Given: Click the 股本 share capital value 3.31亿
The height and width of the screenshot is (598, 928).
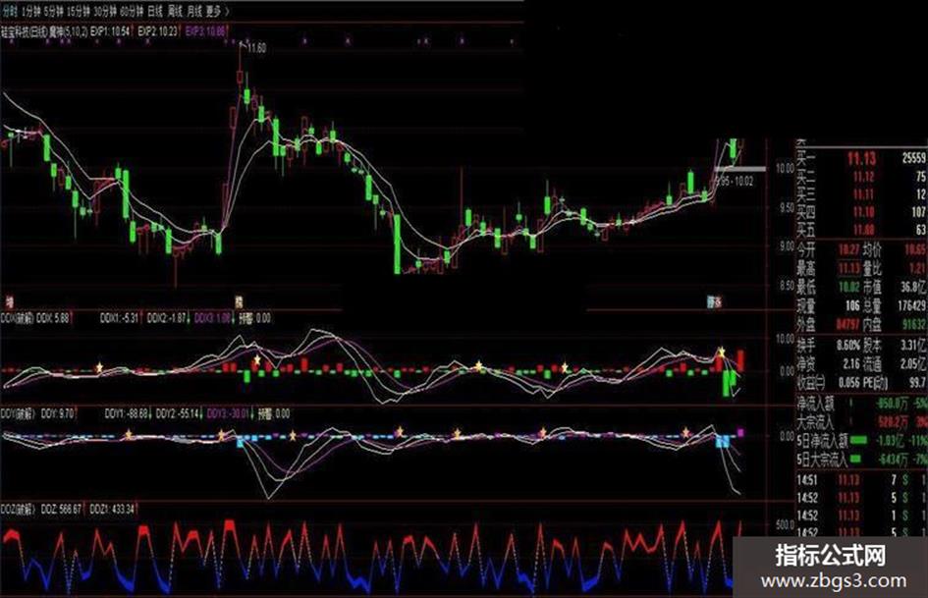Looking at the screenshot, I should tap(913, 345).
